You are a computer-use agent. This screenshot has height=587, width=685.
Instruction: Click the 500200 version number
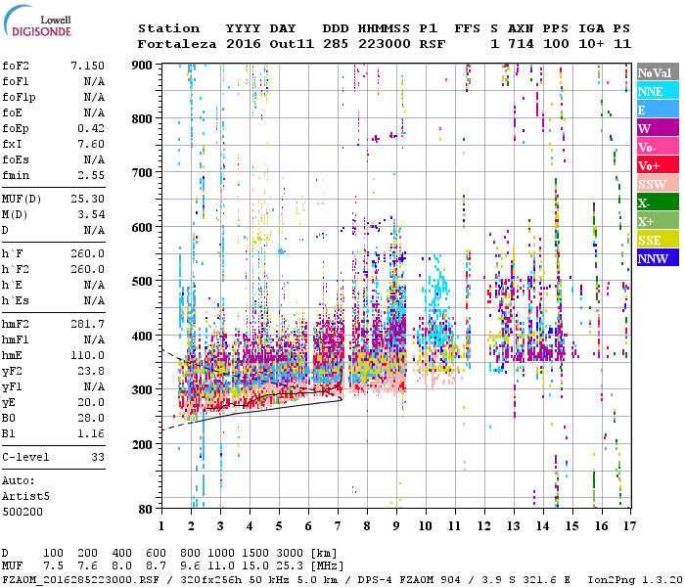23,512
